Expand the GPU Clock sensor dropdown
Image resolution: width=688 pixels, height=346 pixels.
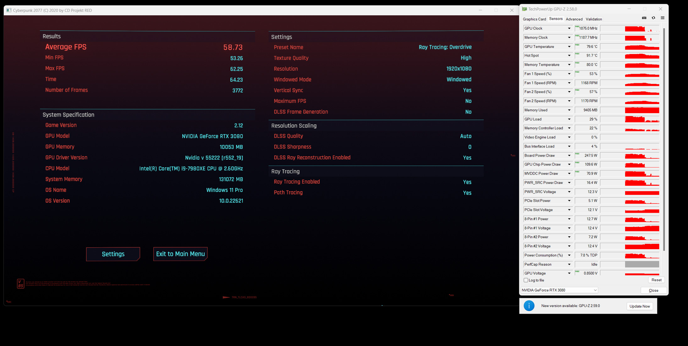[569, 28]
